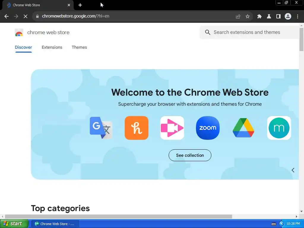Click the carousel previous chevron

pyautogui.click(x=293, y=170)
